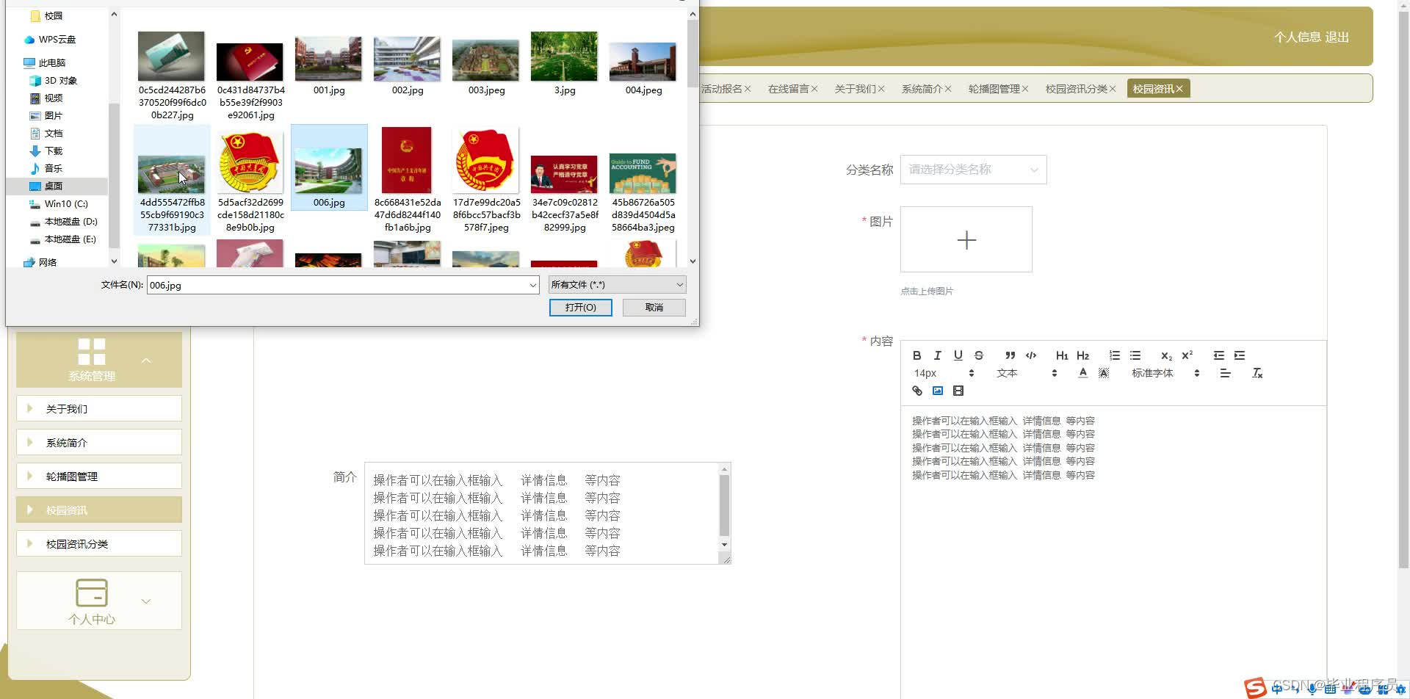Select thumbnail 006.jpg in file dialog
1410x699 pixels.
pos(328,168)
